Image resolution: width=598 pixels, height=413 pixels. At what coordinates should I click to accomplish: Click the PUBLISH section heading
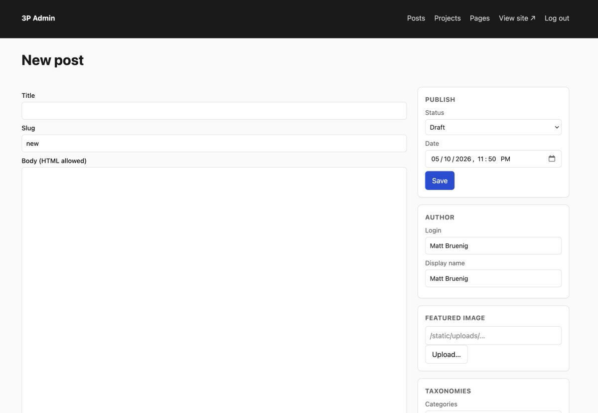tap(440, 99)
